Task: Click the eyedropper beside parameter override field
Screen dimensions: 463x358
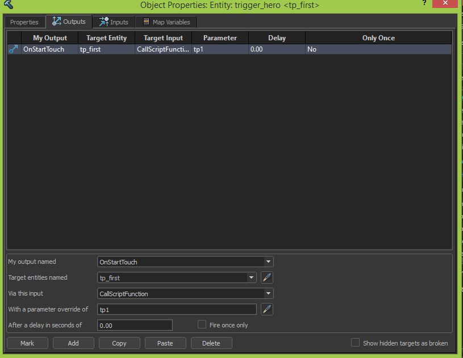Action: click(266, 309)
